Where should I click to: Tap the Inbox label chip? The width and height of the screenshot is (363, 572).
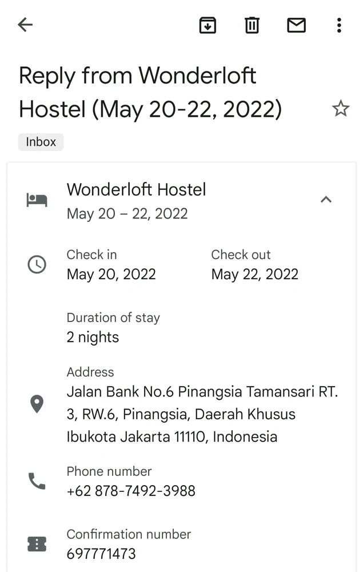[41, 142]
